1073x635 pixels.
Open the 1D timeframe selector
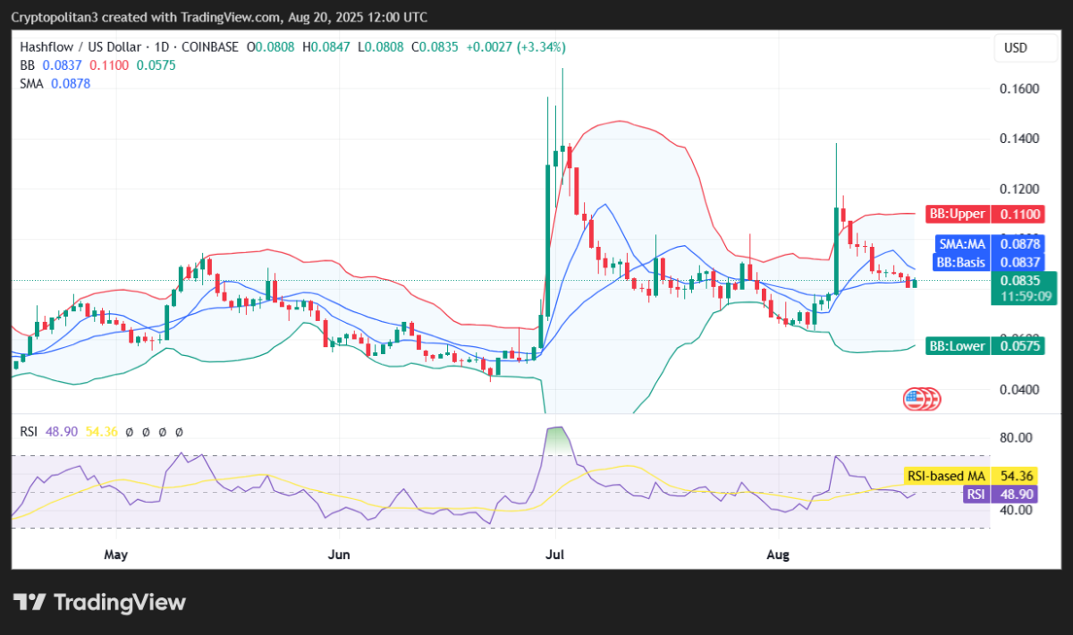[162, 47]
